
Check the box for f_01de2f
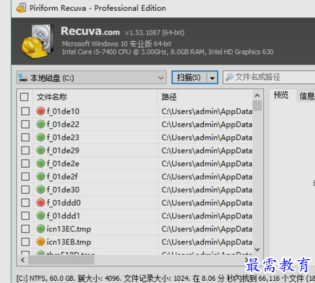(x=25, y=177)
